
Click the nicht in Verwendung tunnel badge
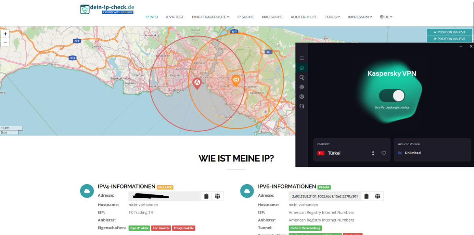[x=305, y=228]
